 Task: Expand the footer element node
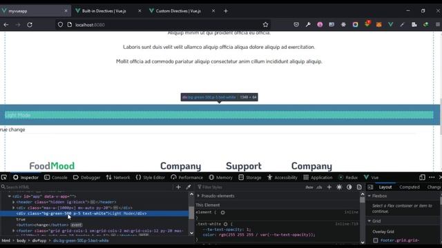14,231
